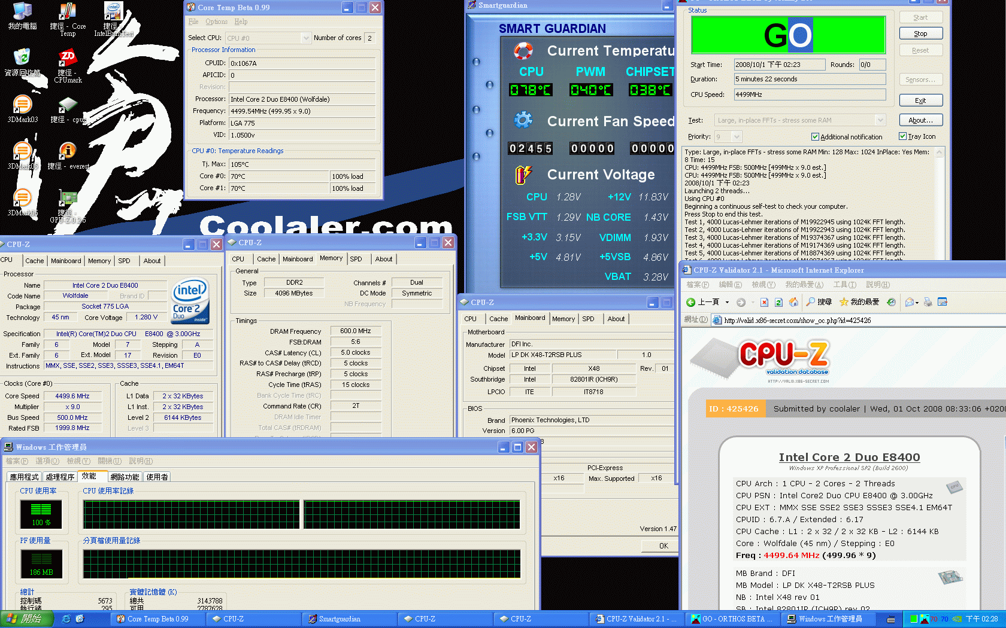1006x628 pixels.
Task: Open Options menu in Core Temp
Action: 216,22
